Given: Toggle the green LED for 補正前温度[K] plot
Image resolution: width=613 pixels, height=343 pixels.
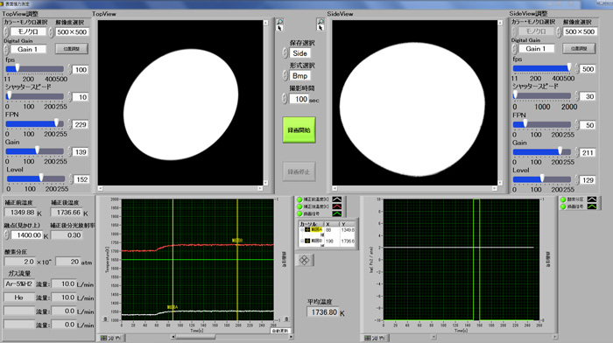Looking at the screenshot, I should pos(299,199).
